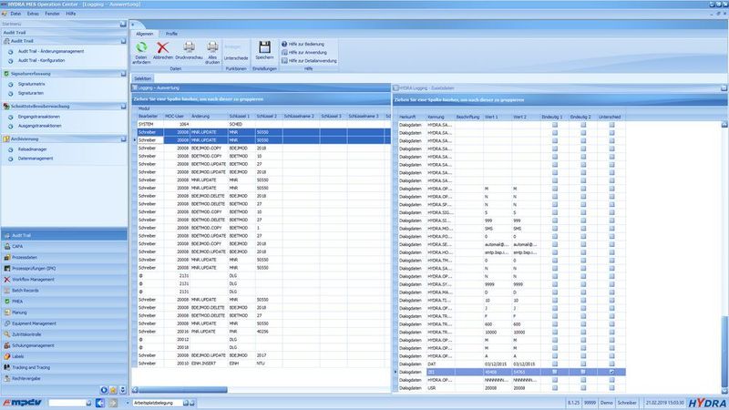Open Audit Trail - Änderungsmanagement
729x410 pixels.
tap(51, 51)
